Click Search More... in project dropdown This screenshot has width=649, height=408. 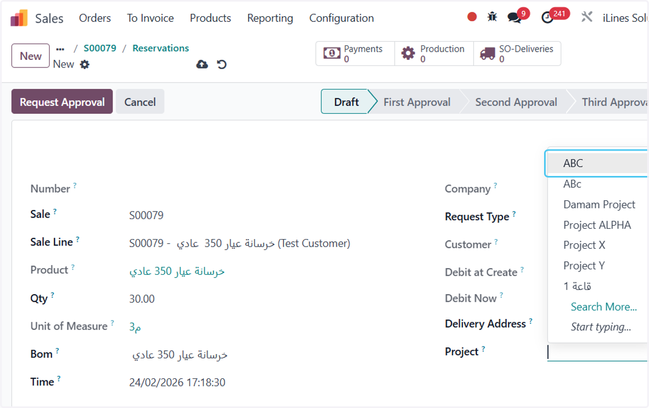(604, 307)
